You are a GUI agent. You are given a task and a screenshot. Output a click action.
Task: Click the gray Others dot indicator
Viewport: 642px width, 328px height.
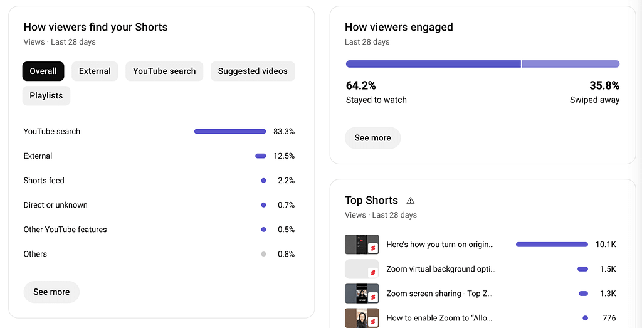[264, 254]
